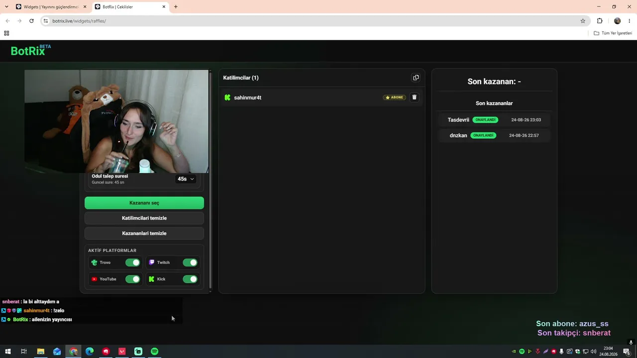Copy the Katilimcilar participants list
Viewport: 637px width, 358px height.
(416, 78)
